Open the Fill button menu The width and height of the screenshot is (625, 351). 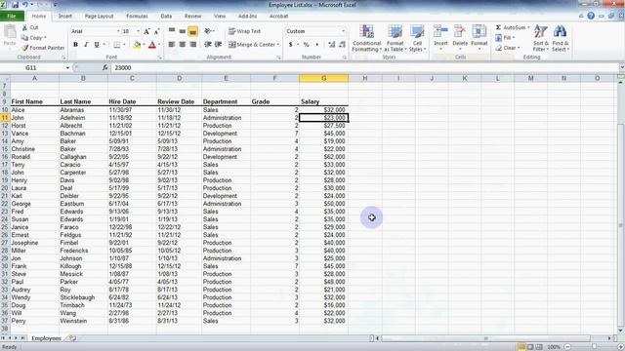point(506,37)
